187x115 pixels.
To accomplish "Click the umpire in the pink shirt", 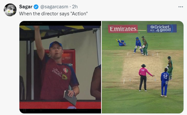I will click(145, 78).
